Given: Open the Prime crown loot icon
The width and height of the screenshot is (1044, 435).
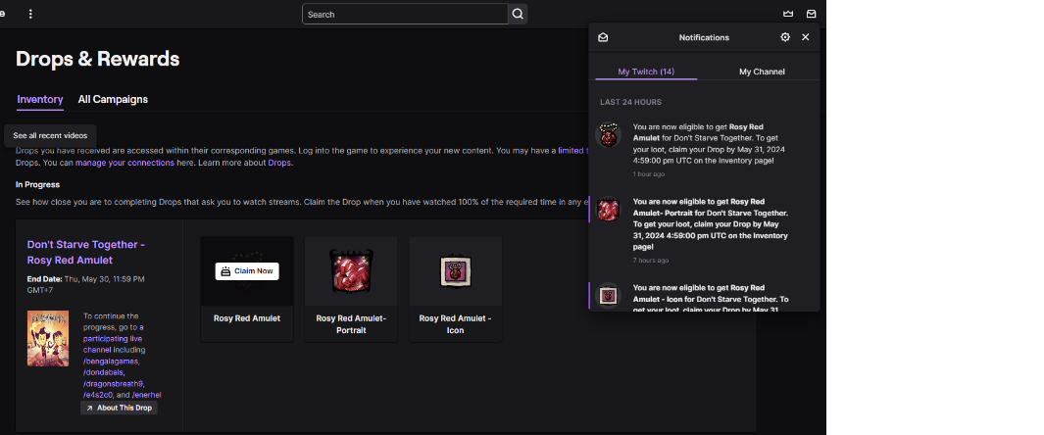Looking at the screenshot, I should (x=788, y=14).
